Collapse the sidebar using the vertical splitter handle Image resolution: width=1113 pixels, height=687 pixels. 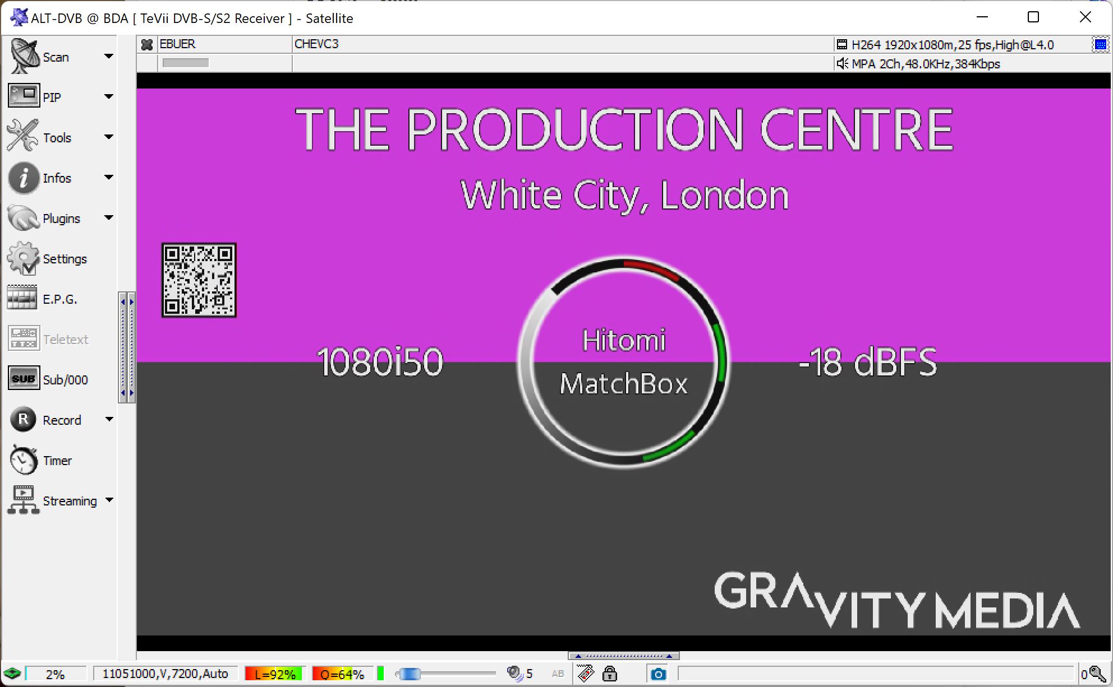[127, 347]
